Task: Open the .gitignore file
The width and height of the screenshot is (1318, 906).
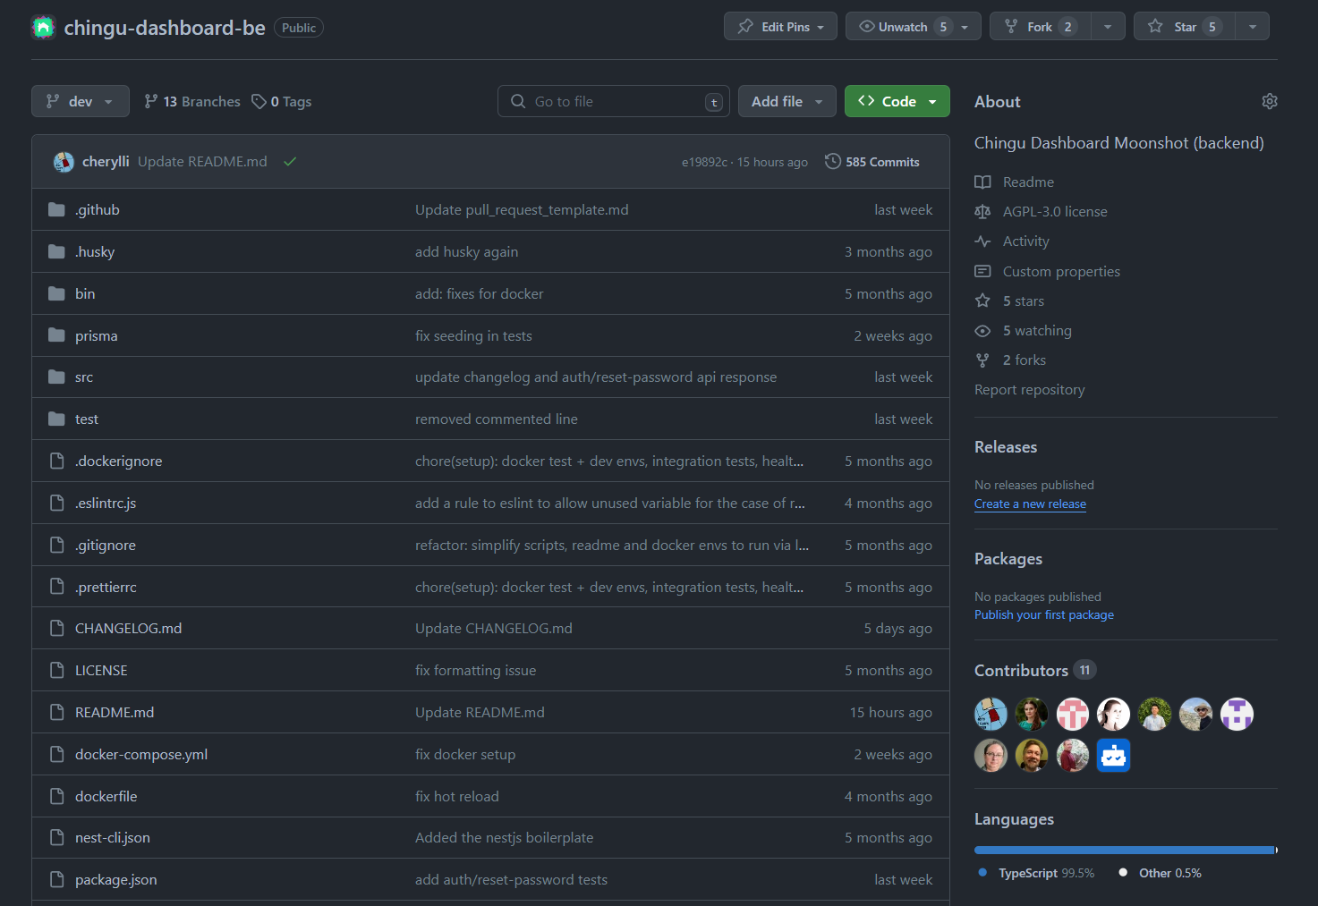Action: click(x=106, y=545)
